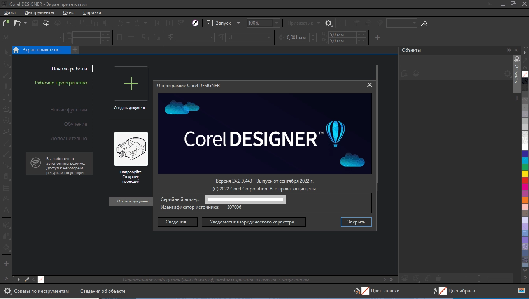The image size is (529, 299).
Task: Open the document palette flyout arrow
Action: click(19, 280)
